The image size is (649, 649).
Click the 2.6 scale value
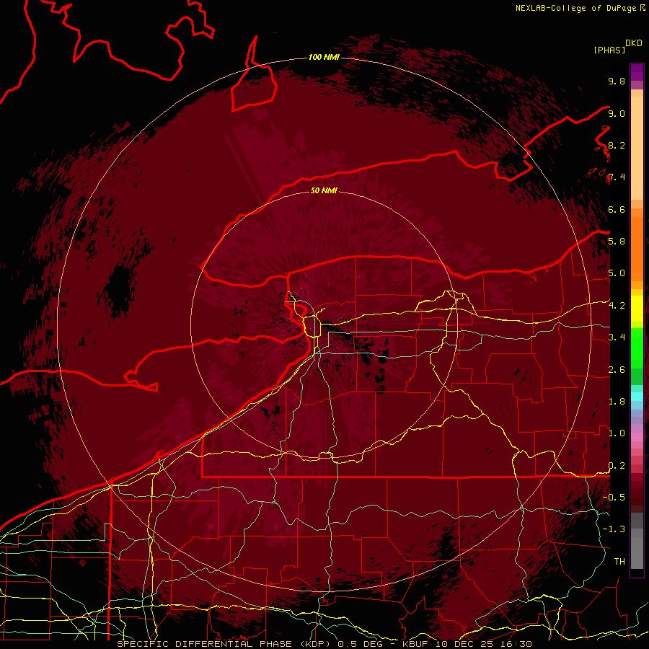pos(617,369)
